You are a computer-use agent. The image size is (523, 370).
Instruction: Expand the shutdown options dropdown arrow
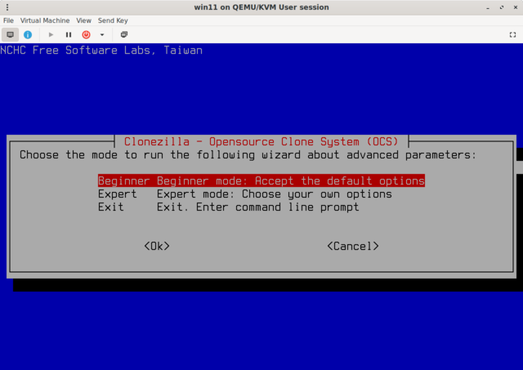coord(102,34)
